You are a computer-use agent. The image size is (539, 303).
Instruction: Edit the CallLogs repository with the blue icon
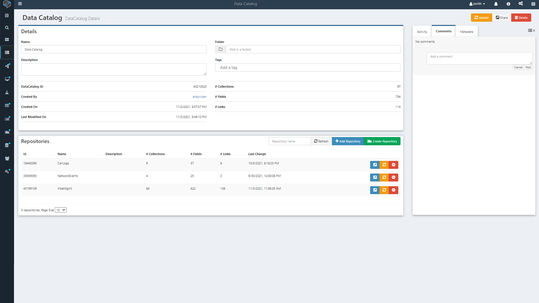pos(375,165)
